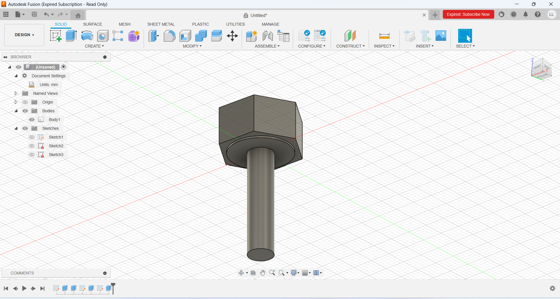Select the Shell tool
Viewport: 560px width, 299px height.
coord(185,36)
